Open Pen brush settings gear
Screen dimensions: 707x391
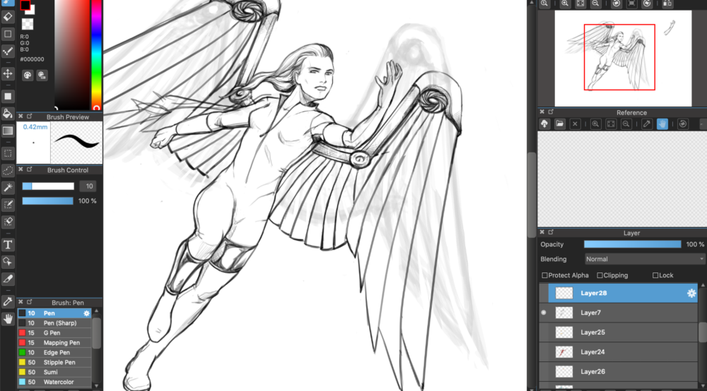point(86,313)
